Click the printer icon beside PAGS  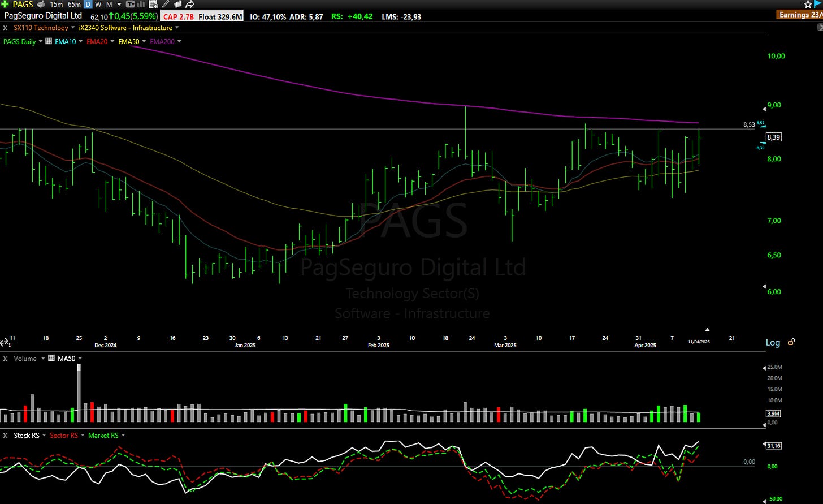41,5
